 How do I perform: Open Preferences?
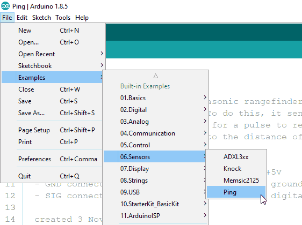pos(52,159)
